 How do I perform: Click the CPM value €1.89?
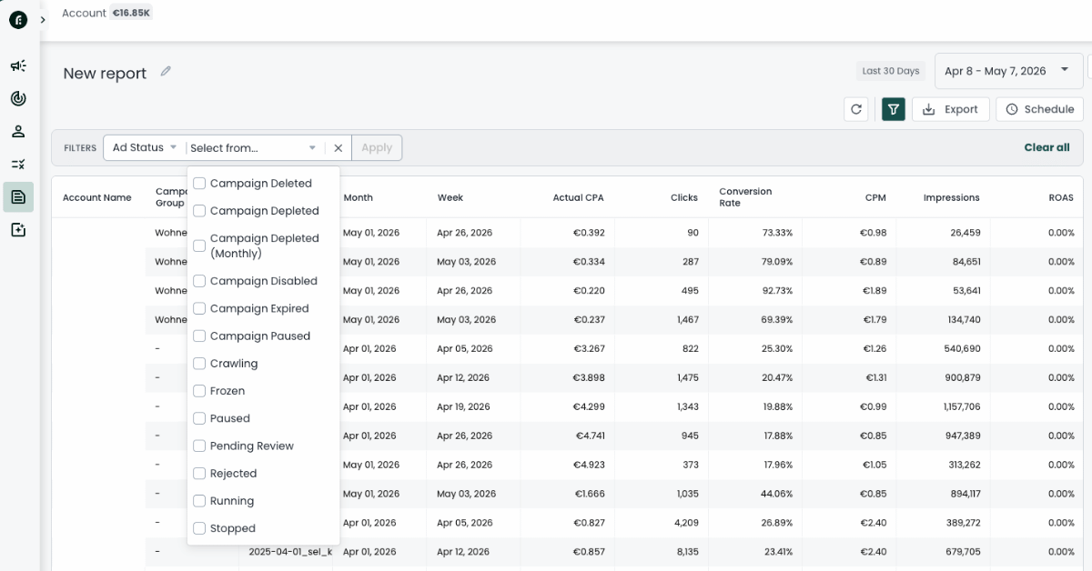tap(874, 291)
